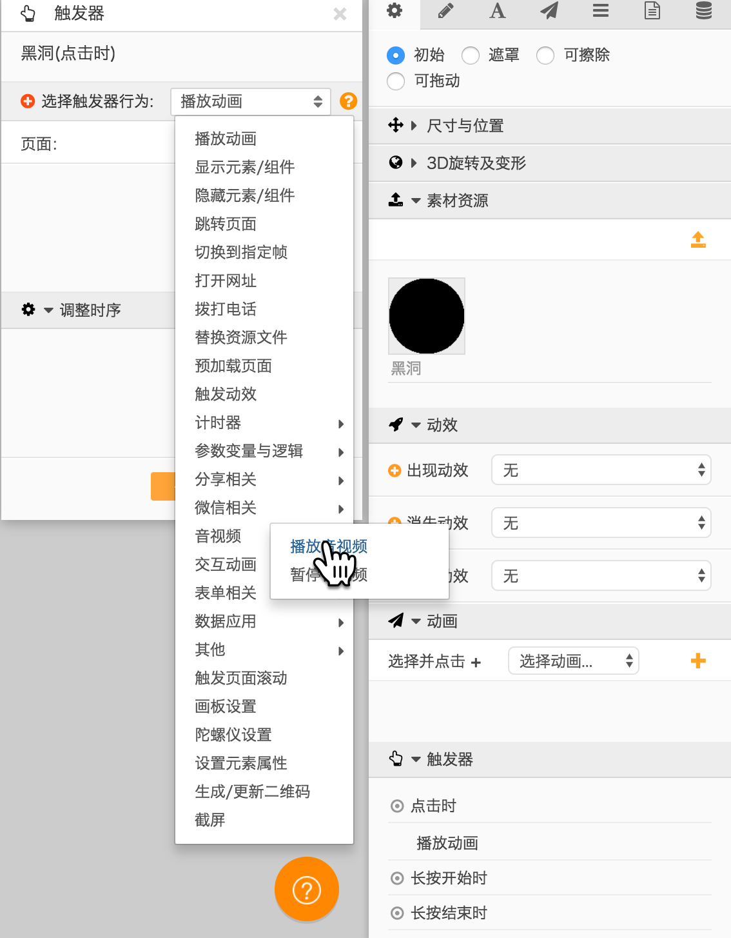Open the list lines tab icon

tap(600, 11)
